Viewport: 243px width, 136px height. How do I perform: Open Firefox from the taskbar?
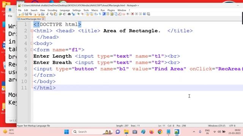coord(151,132)
